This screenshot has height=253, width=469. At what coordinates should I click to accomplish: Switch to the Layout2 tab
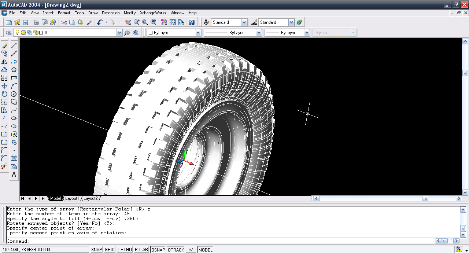tap(91, 198)
